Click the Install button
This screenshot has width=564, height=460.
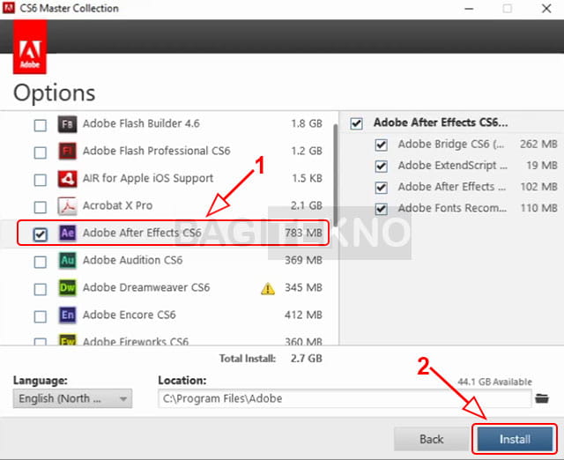[515, 439]
